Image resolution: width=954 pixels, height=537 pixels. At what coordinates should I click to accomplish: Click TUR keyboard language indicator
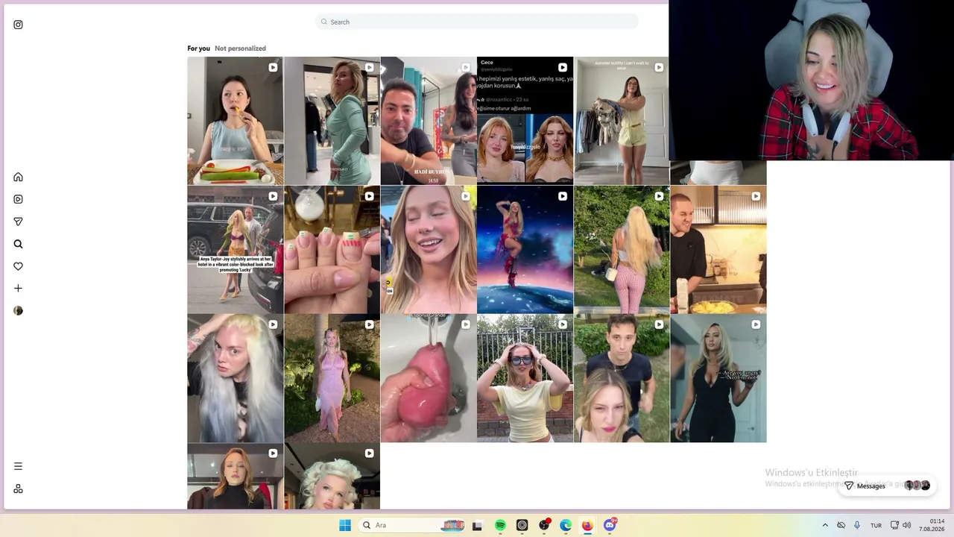click(x=876, y=525)
